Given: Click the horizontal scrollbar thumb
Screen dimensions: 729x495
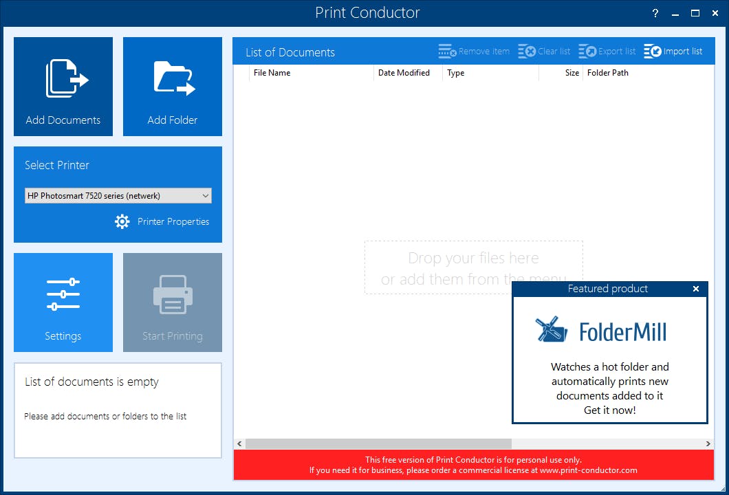Looking at the screenshot, I should [x=378, y=443].
